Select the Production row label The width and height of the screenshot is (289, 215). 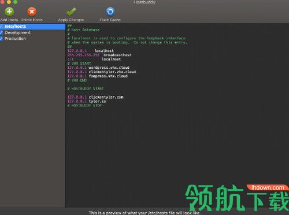tap(15, 39)
